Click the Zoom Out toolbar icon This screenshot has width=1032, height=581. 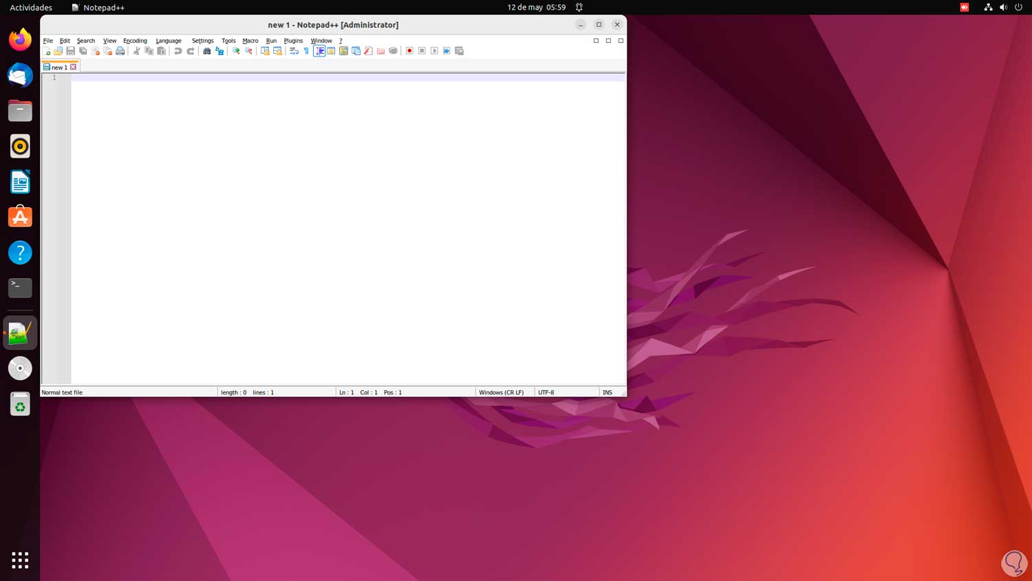tap(248, 51)
